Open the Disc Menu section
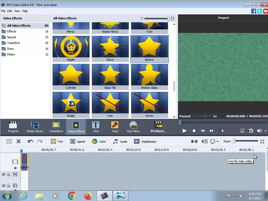This screenshot has width=268, height=201. click(133, 127)
